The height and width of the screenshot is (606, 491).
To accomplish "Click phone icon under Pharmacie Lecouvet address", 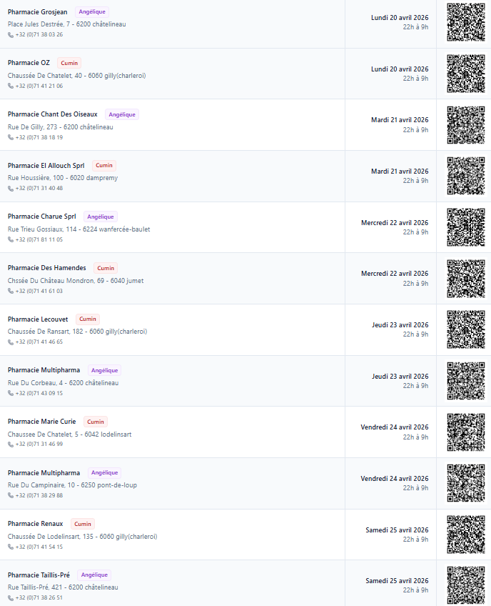I will (11, 342).
